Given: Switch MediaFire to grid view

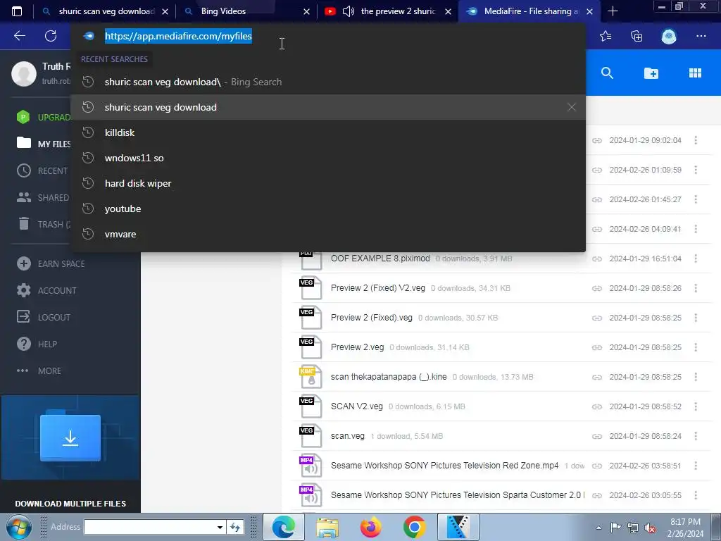Looking at the screenshot, I should pyautogui.click(x=695, y=73).
